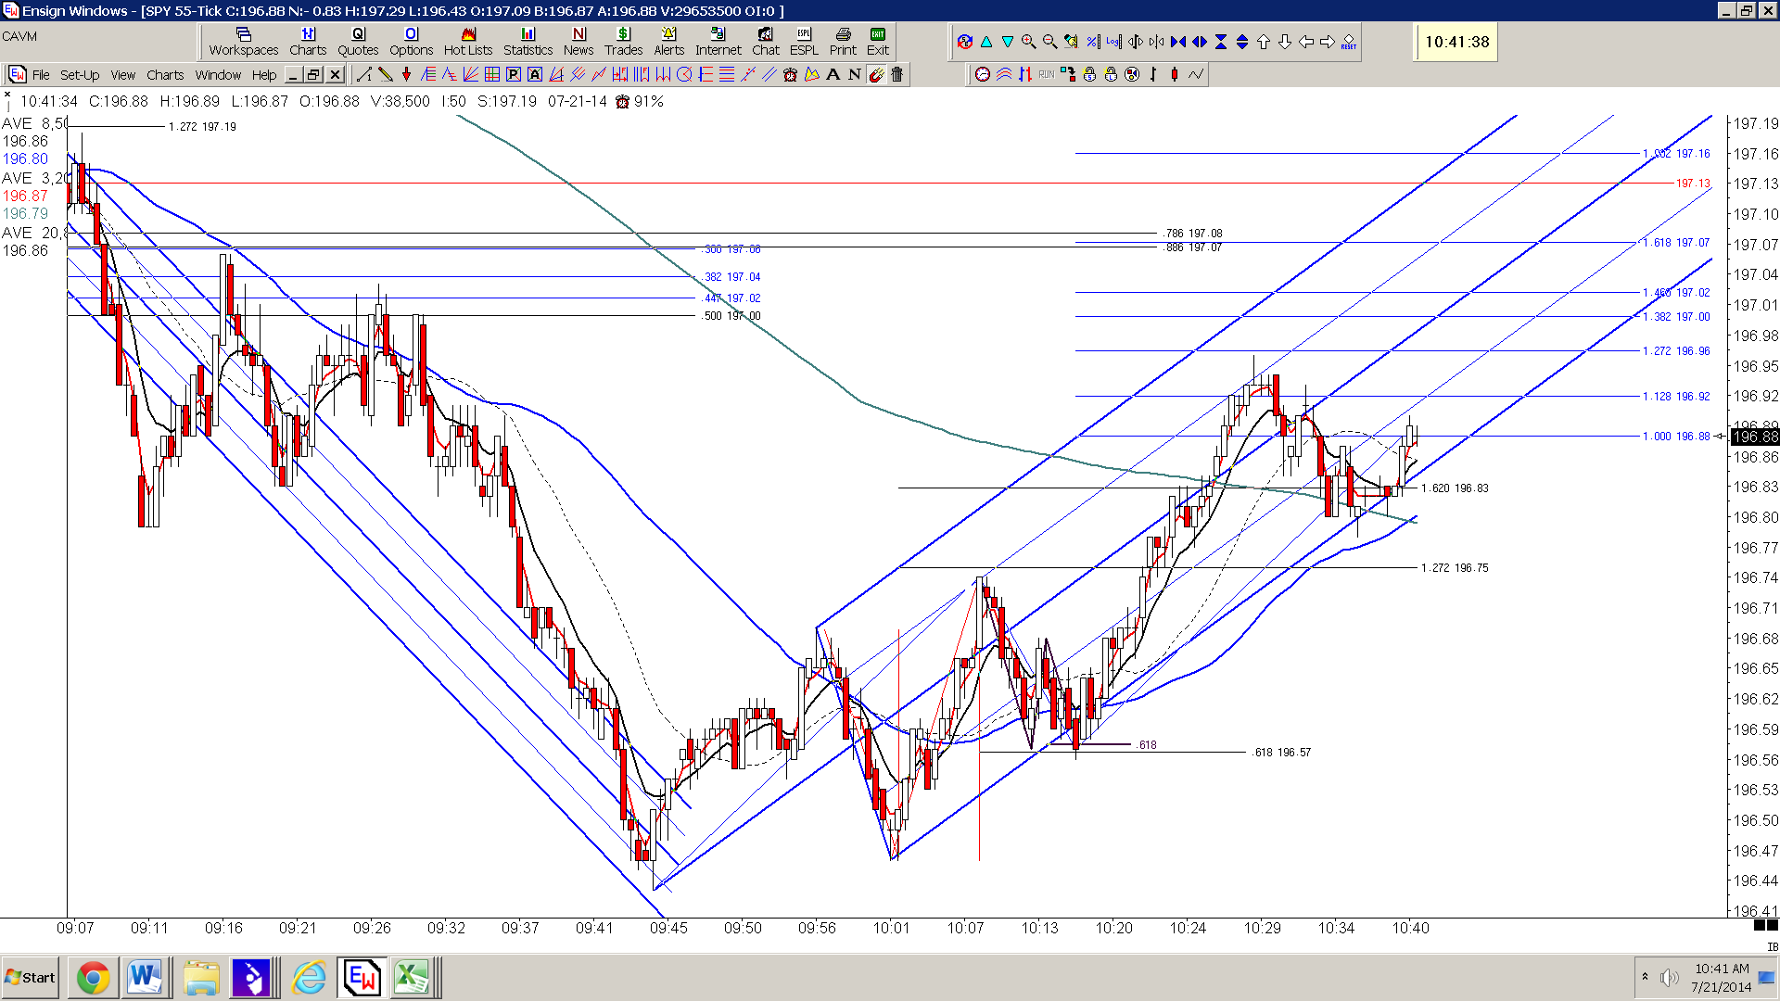The width and height of the screenshot is (1780, 1001).
Task: Toggle the Log scale icon
Action: tap(1114, 42)
